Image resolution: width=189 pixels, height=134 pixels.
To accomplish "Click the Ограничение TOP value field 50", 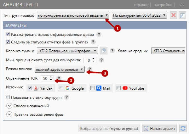I will pos(45,78).
